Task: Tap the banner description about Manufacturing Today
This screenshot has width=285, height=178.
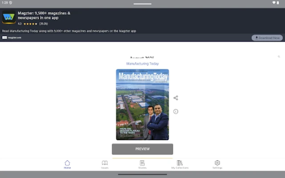Action: (69, 31)
